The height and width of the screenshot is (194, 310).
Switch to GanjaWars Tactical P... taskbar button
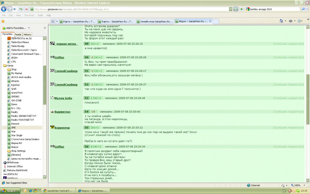[x=58, y=191]
